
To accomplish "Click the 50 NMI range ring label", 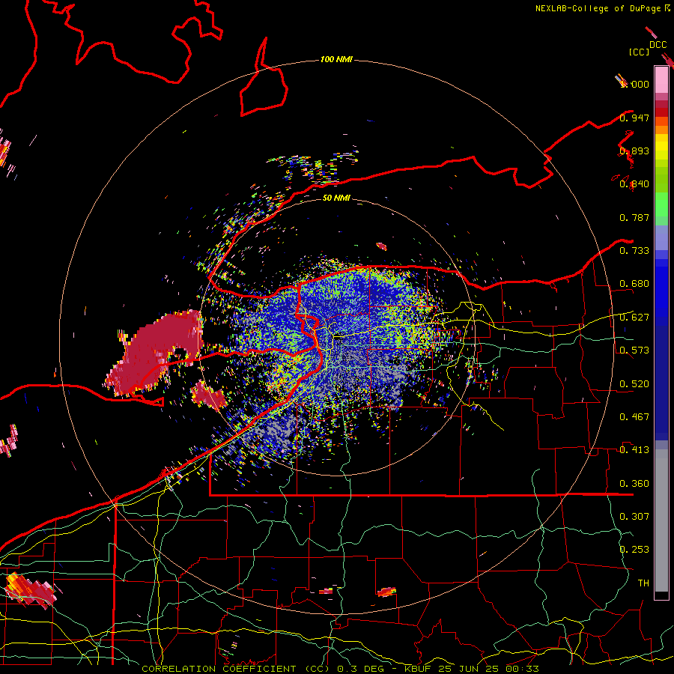I will 336,198.
